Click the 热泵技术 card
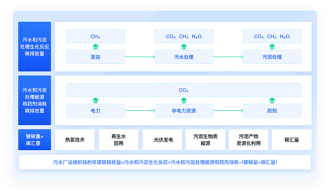The height and width of the screenshot is (196, 330). [x=75, y=140]
